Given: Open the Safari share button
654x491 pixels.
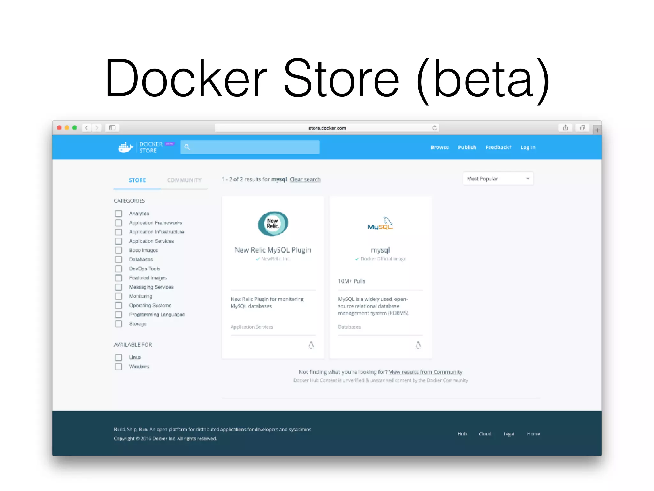Looking at the screenshot, I should (565, 128).
